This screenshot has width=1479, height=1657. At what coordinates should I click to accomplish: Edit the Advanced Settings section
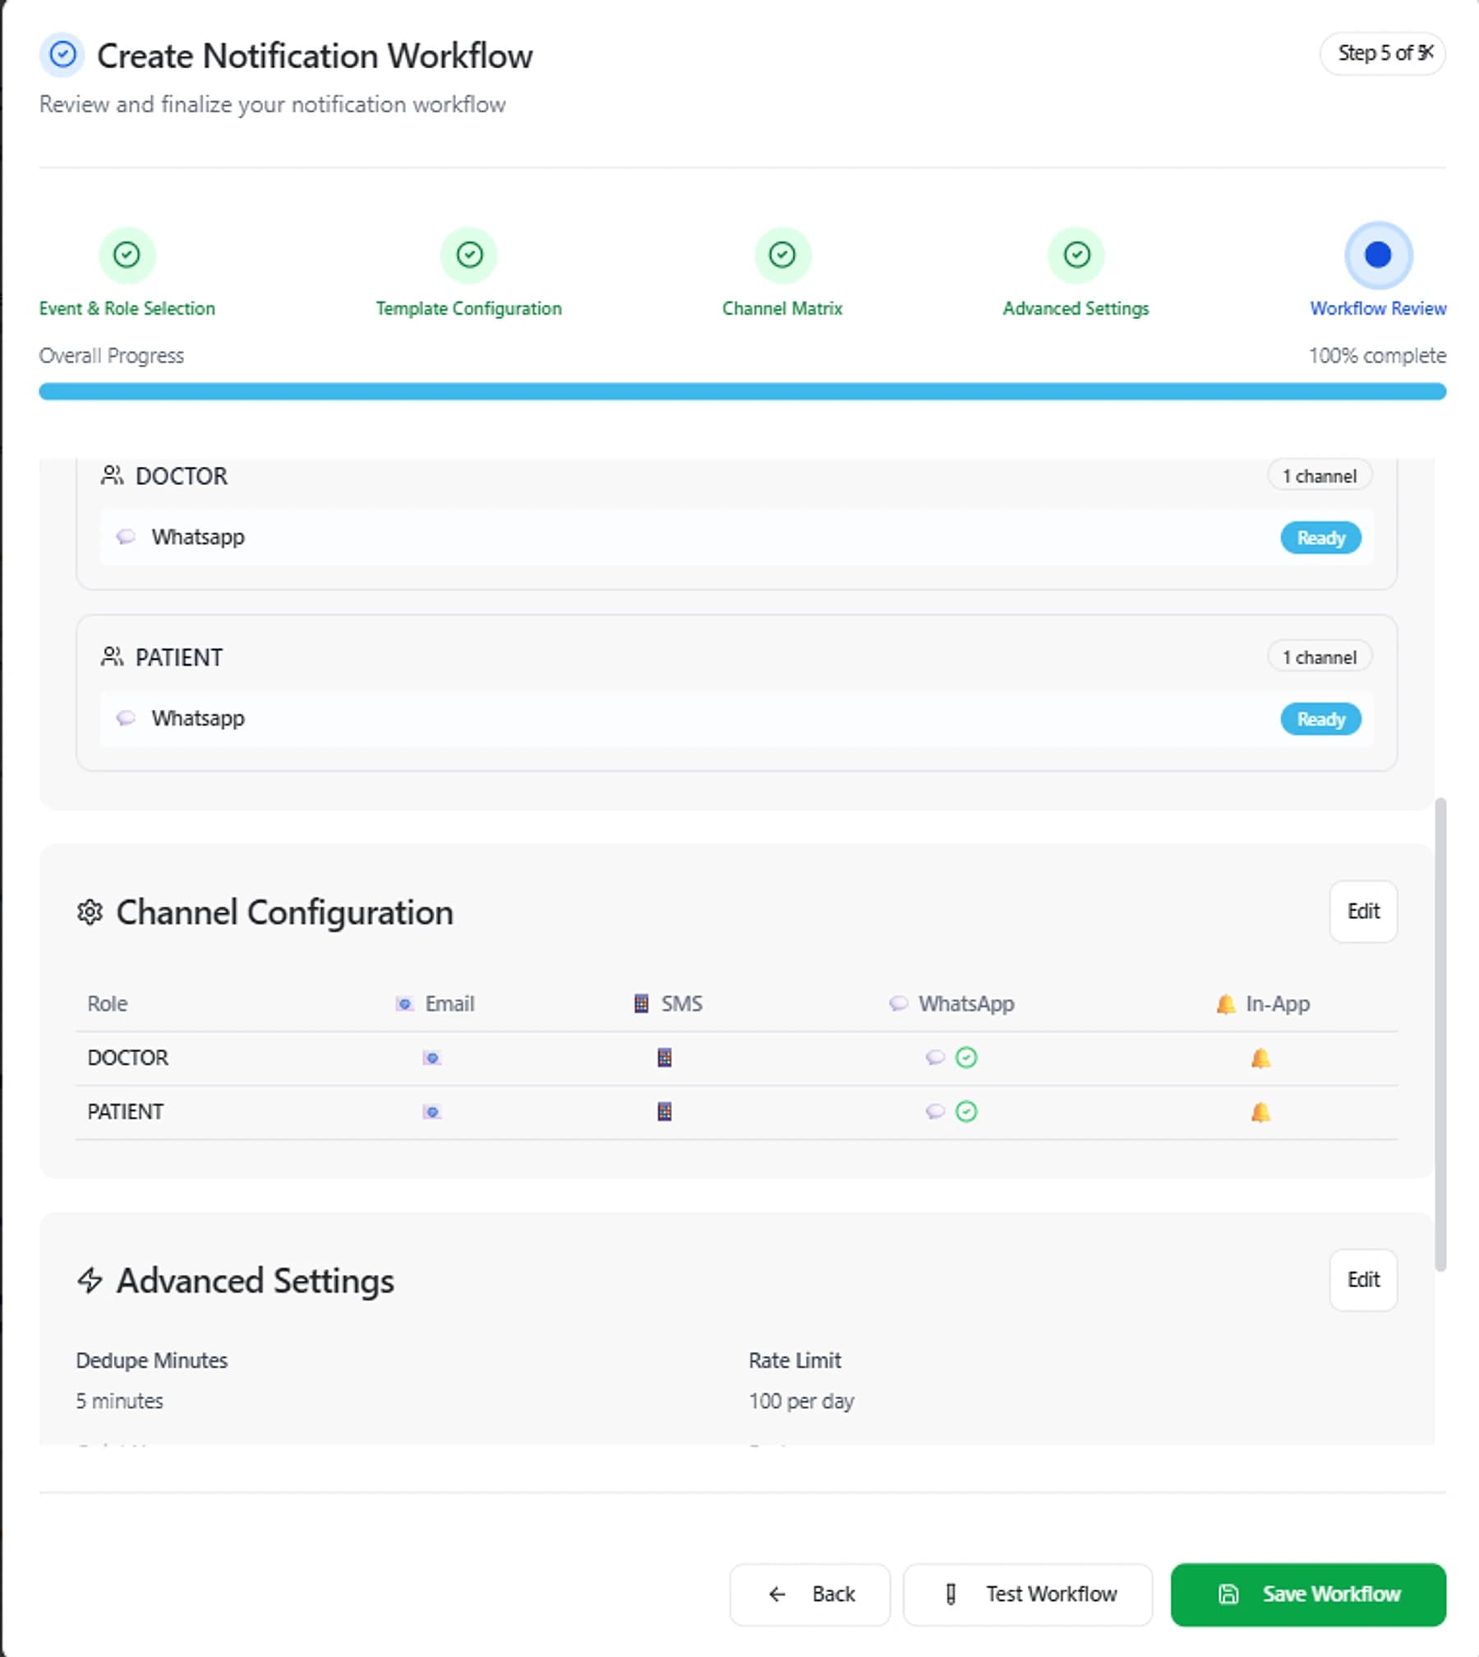(1363, 1280)
